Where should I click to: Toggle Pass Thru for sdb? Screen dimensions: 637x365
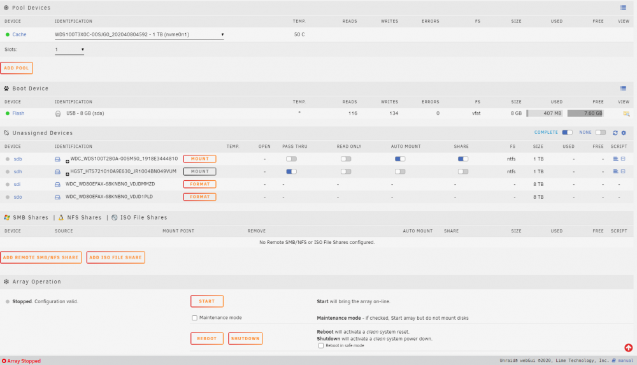pyautogui.click(x=291, y=159)
